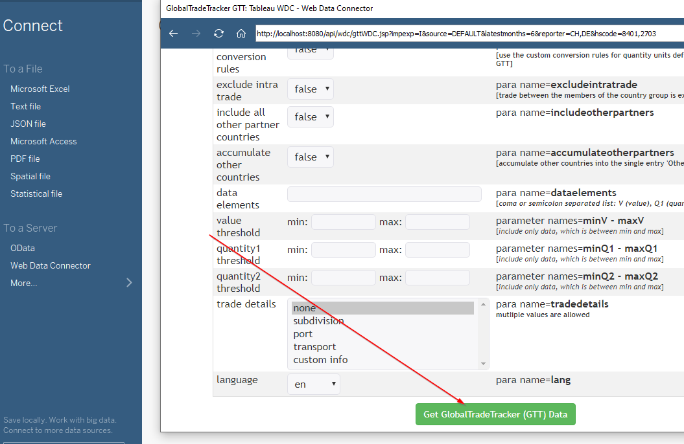Choose Microsoft Access in Connect pane
This screenshot has height=444, width=684.
coord(43,141)
